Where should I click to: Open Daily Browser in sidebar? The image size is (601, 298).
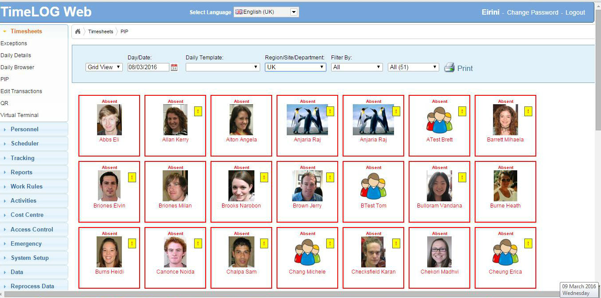[x=17, y=67]
